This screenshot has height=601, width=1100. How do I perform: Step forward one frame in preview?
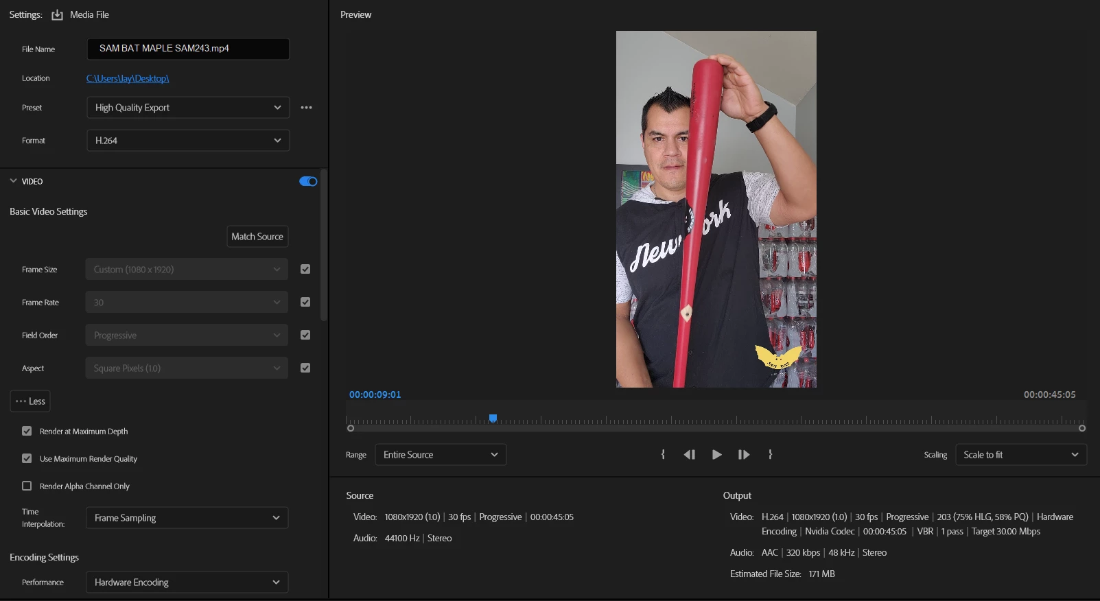(744, 455)
